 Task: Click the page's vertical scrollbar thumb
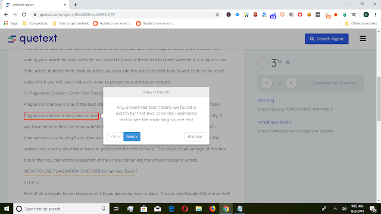(379, 99)
